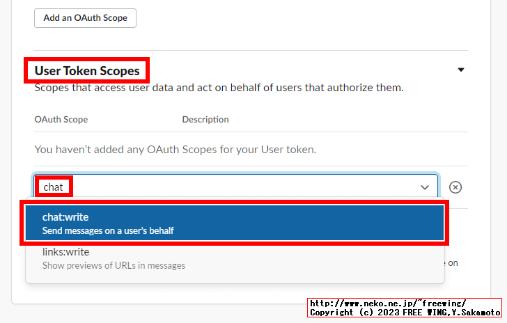The height and width of the screenshot is (323, 507).
Task: Click the neko.ne.jp freewing URL text
Action: (x=388, y=304)
